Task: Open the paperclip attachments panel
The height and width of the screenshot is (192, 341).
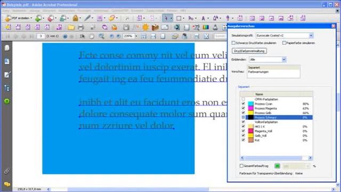Action: pos(7,171)
